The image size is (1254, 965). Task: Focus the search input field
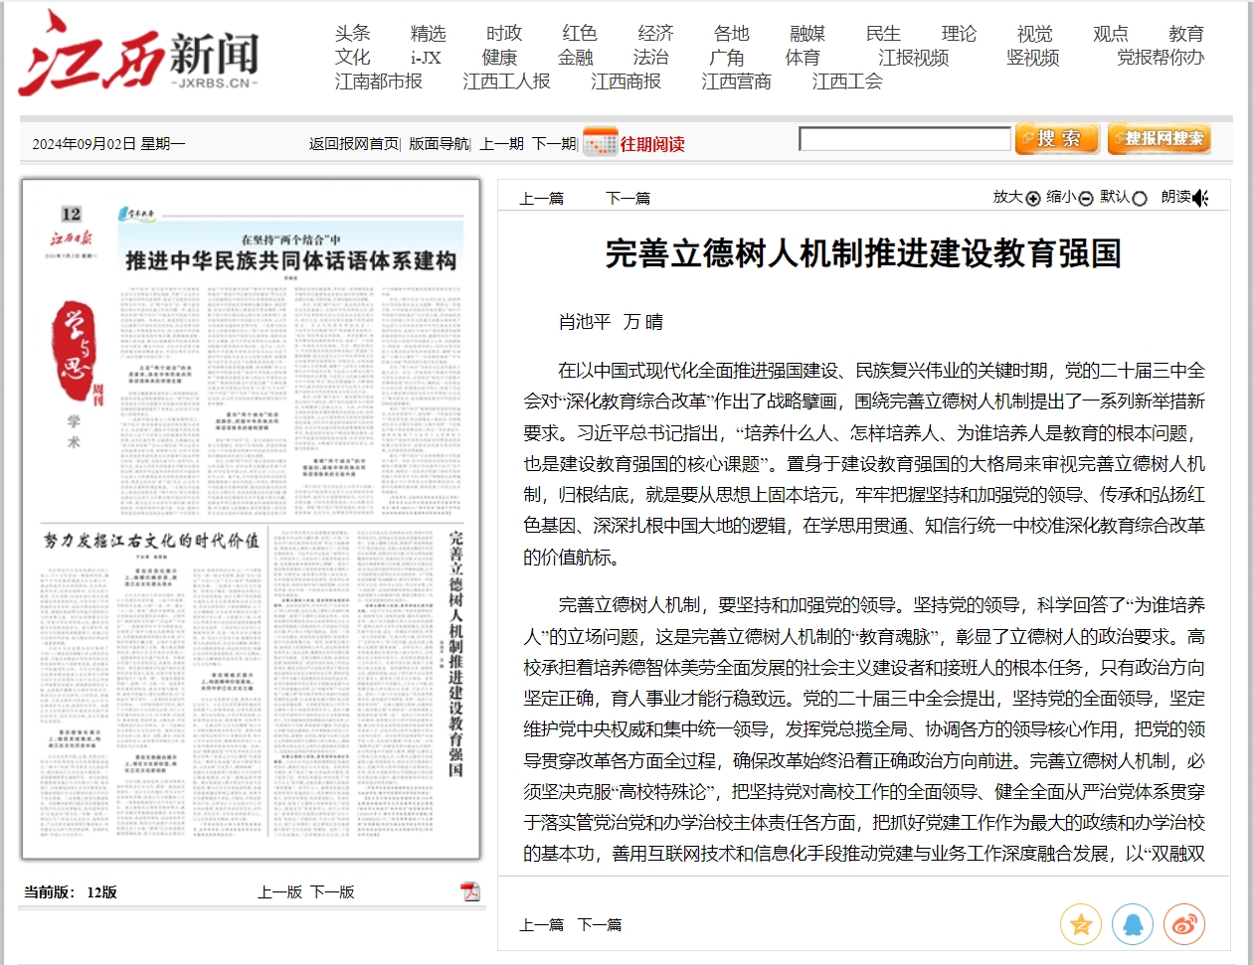(905, 139)
